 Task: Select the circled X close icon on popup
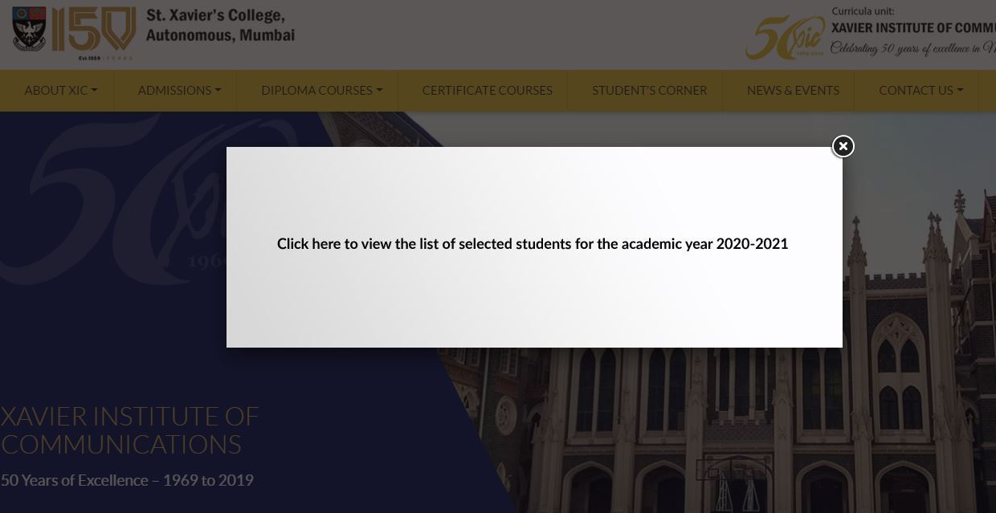point(843,146)
